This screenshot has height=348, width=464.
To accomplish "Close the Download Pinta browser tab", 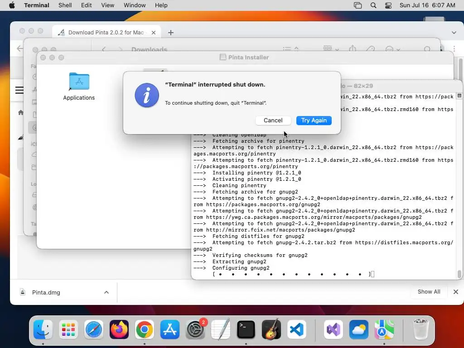I will coord(154,33).
